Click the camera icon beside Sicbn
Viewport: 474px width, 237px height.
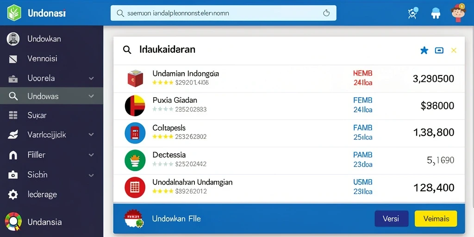(13, 175)
